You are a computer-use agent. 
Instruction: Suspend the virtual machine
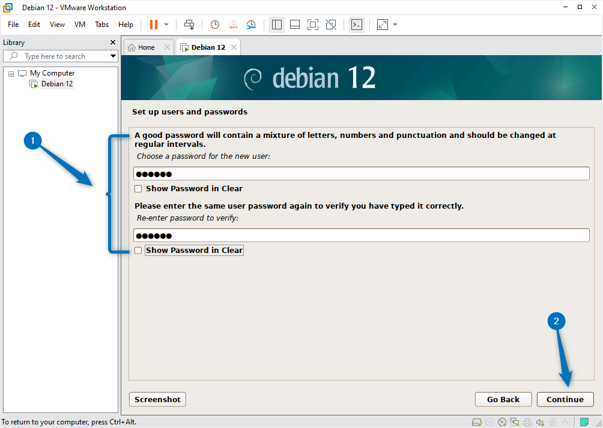154,25
